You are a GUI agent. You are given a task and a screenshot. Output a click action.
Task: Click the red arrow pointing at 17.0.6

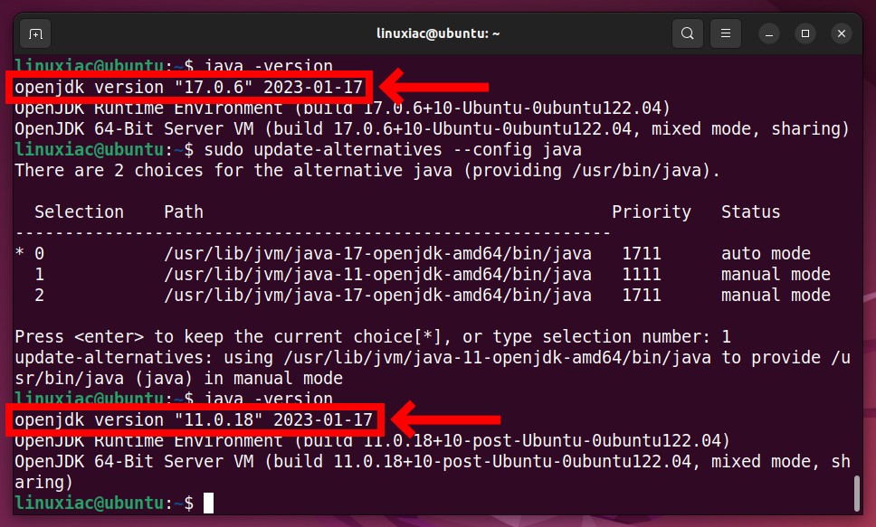pos(434,87)
